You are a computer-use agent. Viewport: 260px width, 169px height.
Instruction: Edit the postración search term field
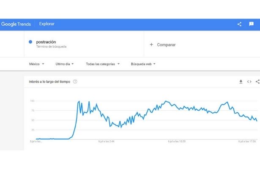coord(84,44)
